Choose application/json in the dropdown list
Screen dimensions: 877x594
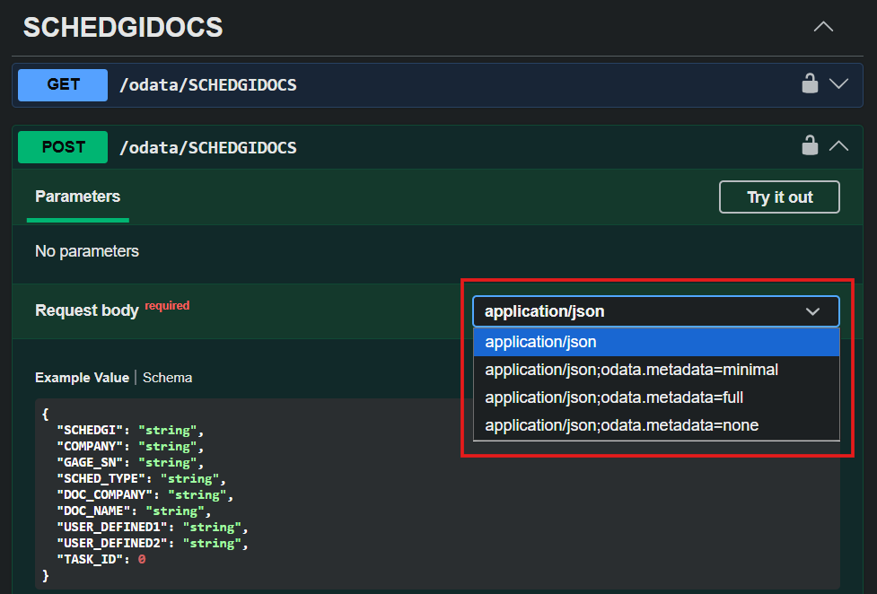coord(656,342)
